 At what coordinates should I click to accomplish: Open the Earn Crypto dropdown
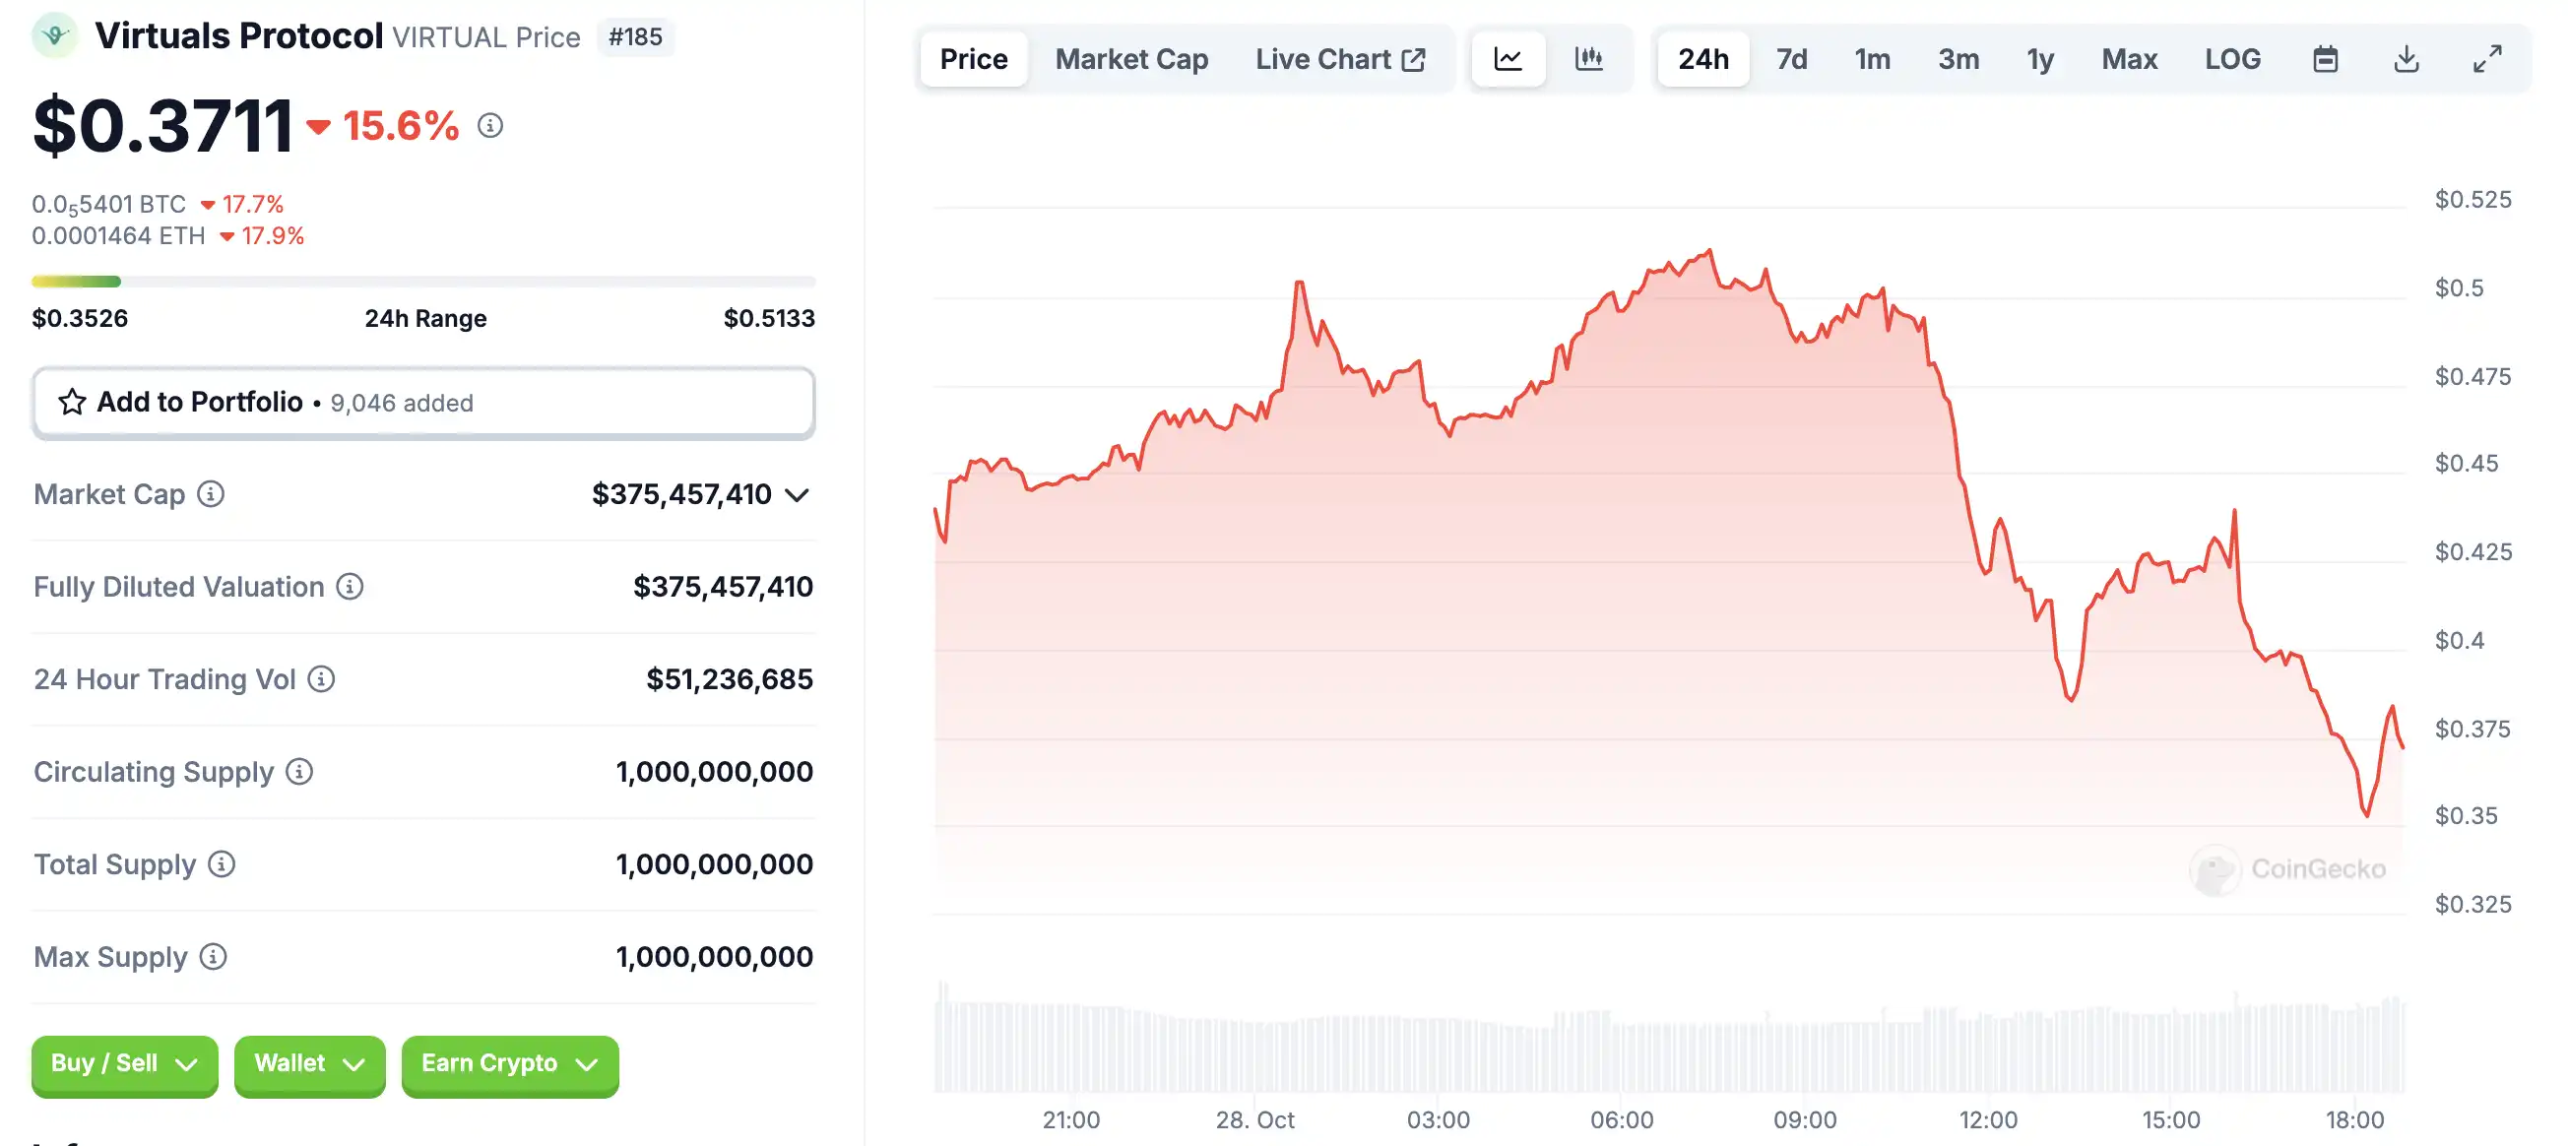tap(509, 1064)
